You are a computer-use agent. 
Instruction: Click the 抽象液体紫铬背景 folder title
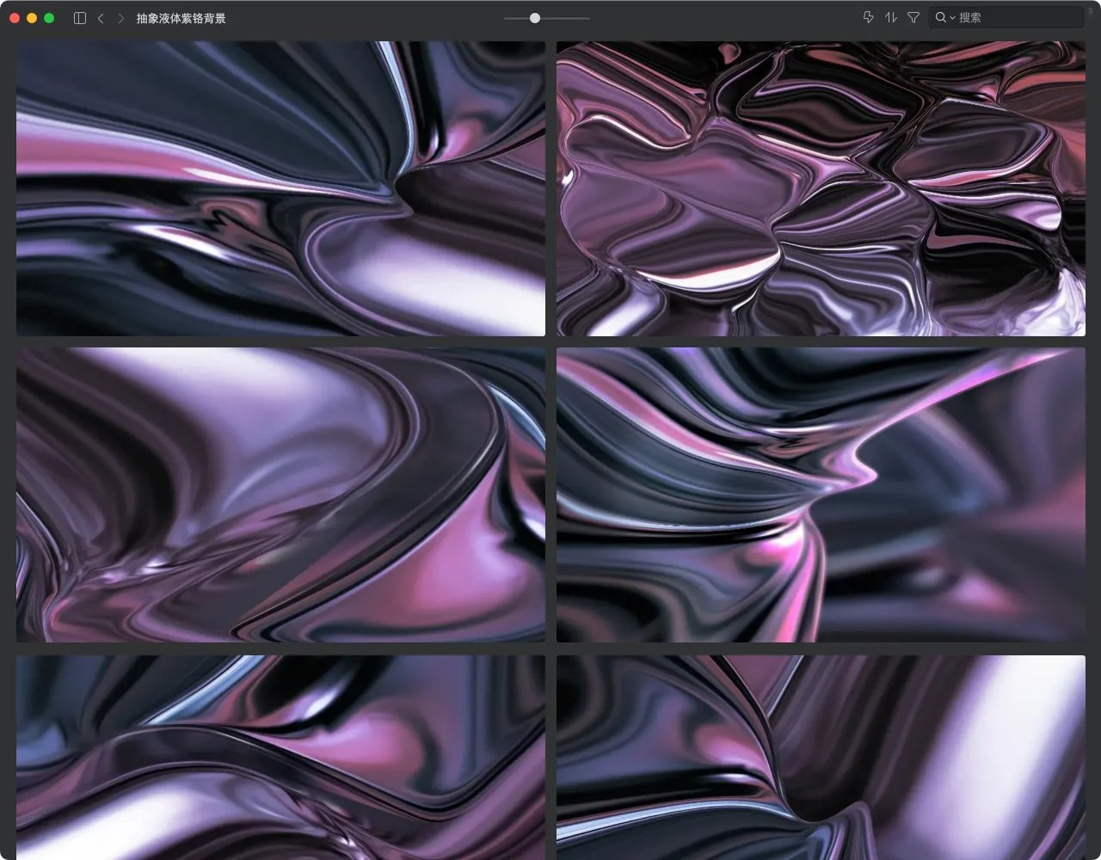[x=181, y=18]
